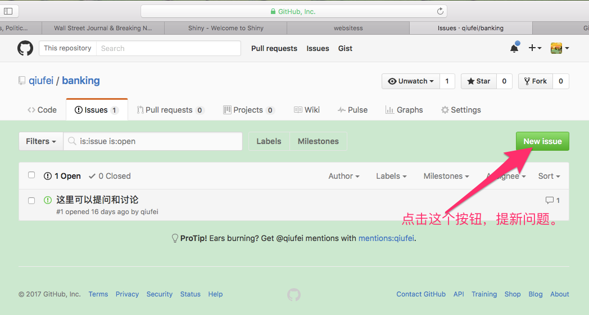
Task: Open the plus create-new dropdown
Action: [x=535, y=48]
